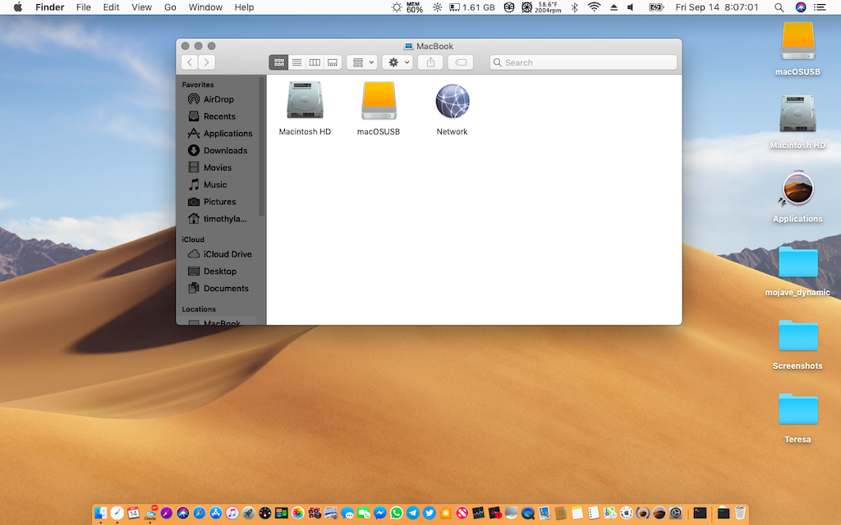
Task: Click the battery status icon
Action: tap(656, 7)
